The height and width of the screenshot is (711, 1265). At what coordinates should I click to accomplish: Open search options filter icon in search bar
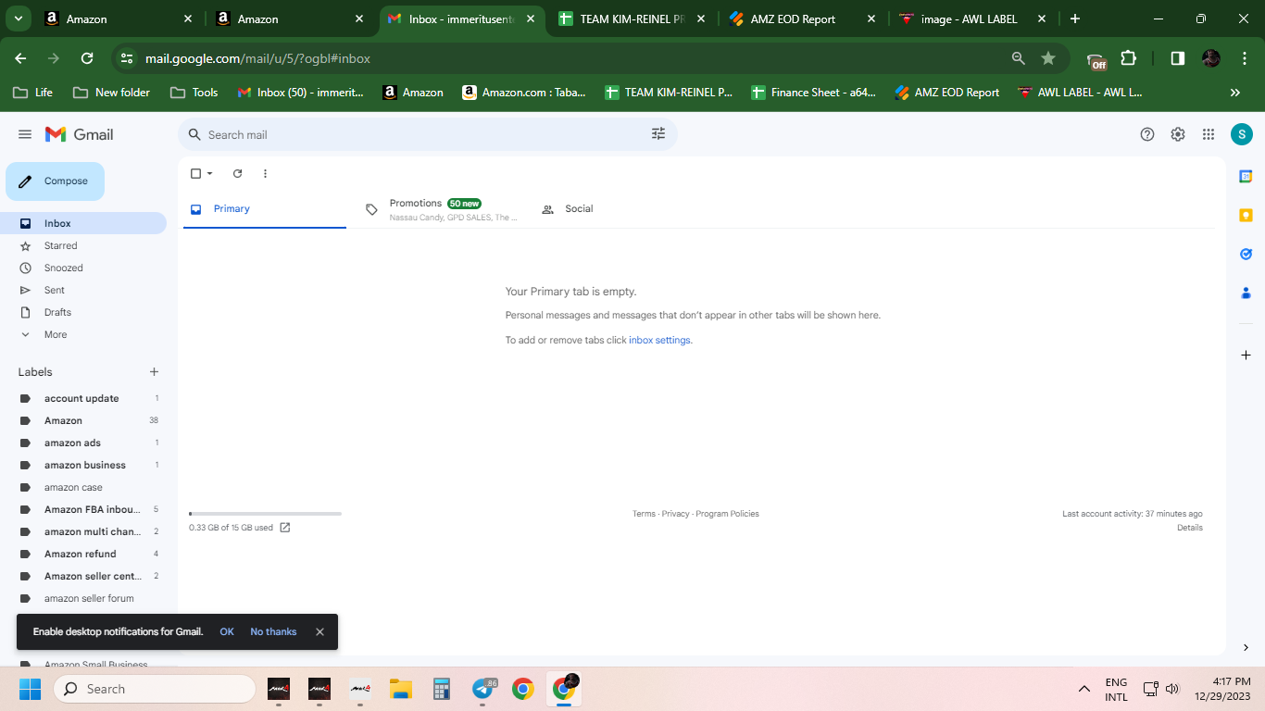(658, 134)
